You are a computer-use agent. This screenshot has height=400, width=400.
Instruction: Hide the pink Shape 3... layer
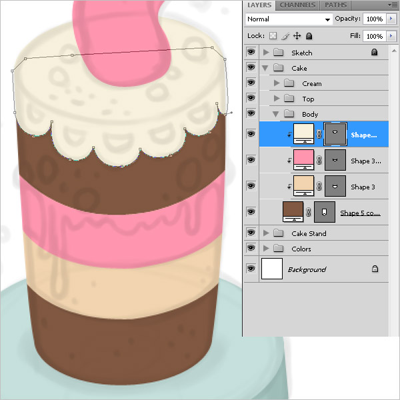(x=251, y=160)
